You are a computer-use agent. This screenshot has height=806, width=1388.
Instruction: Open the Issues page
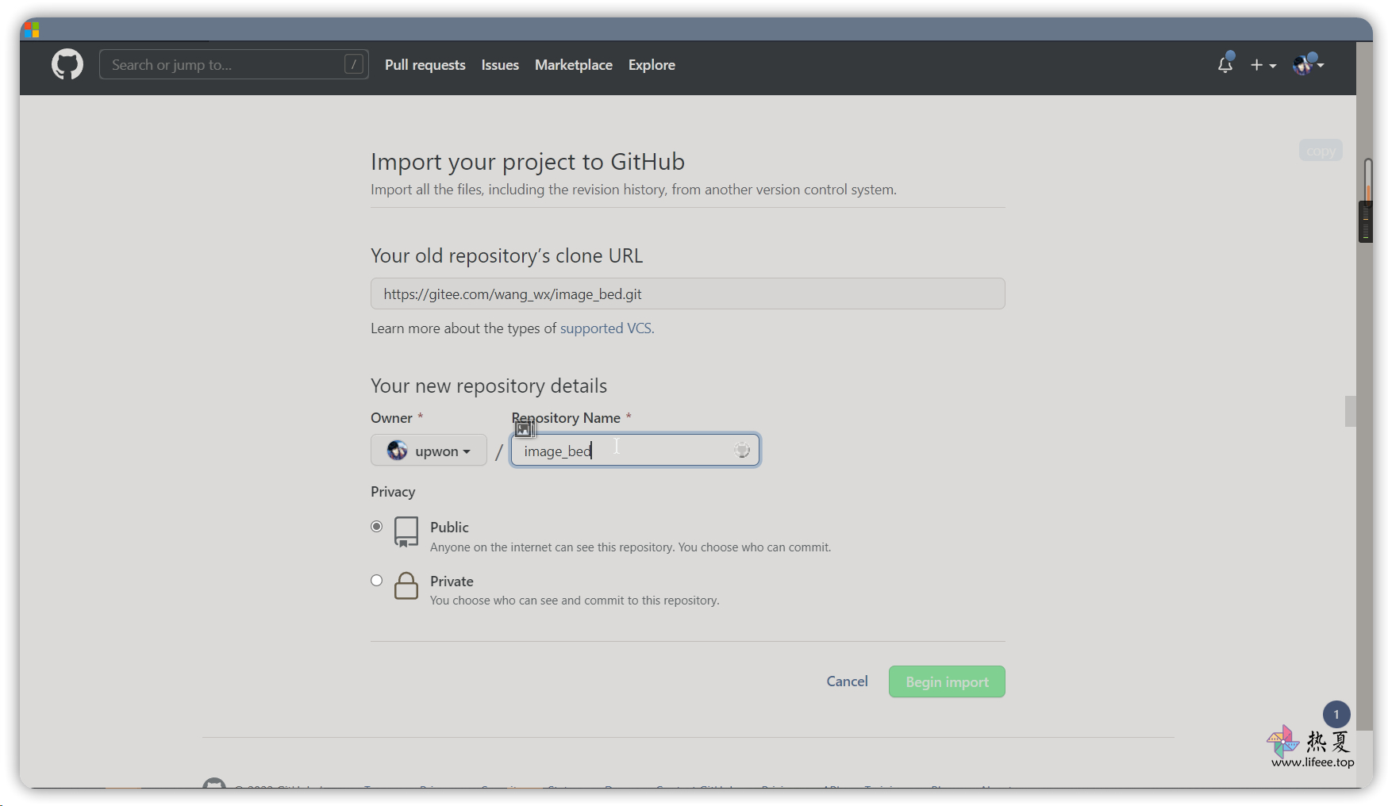point(500,65)
